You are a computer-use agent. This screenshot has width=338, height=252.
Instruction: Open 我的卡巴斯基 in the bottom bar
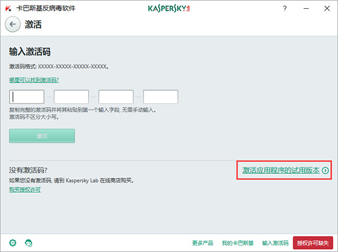click(238, 243)
